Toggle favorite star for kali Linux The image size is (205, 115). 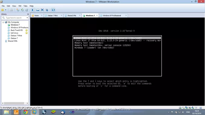click(27, 33)
